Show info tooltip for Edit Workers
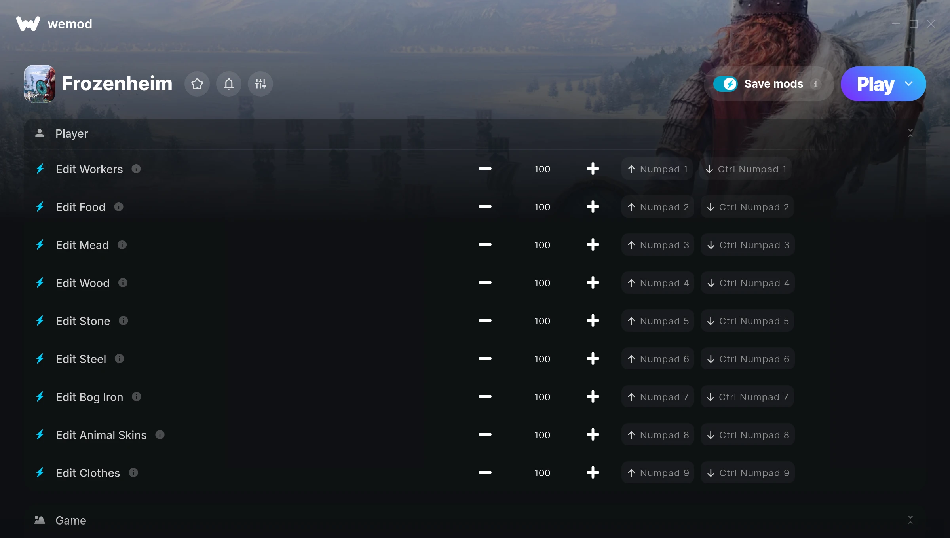The image size is (950, 538). [136, 169]
